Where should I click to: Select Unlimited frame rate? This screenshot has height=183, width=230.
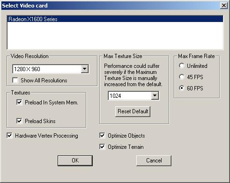point(182,66)
